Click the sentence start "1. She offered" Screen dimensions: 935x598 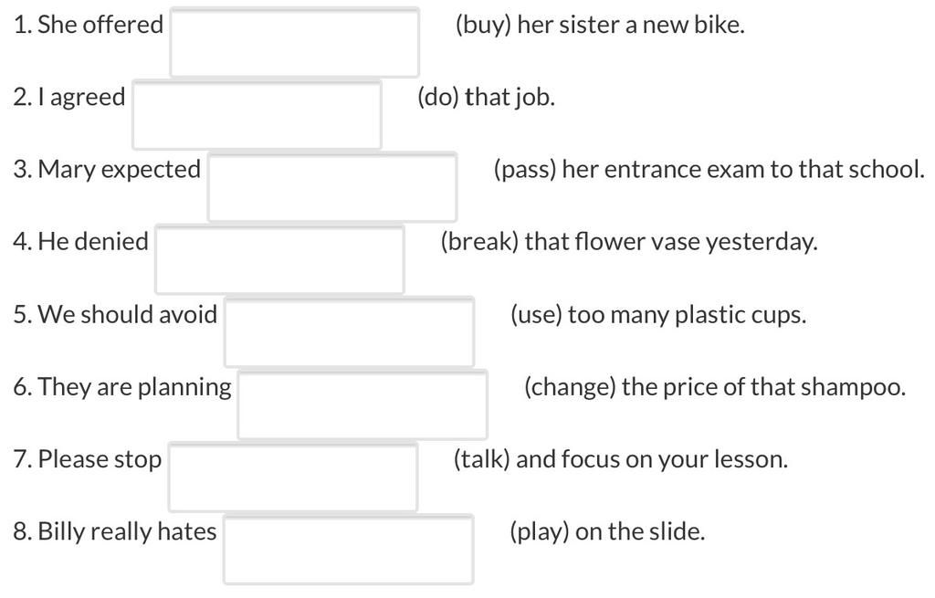(x=89, y=25)
